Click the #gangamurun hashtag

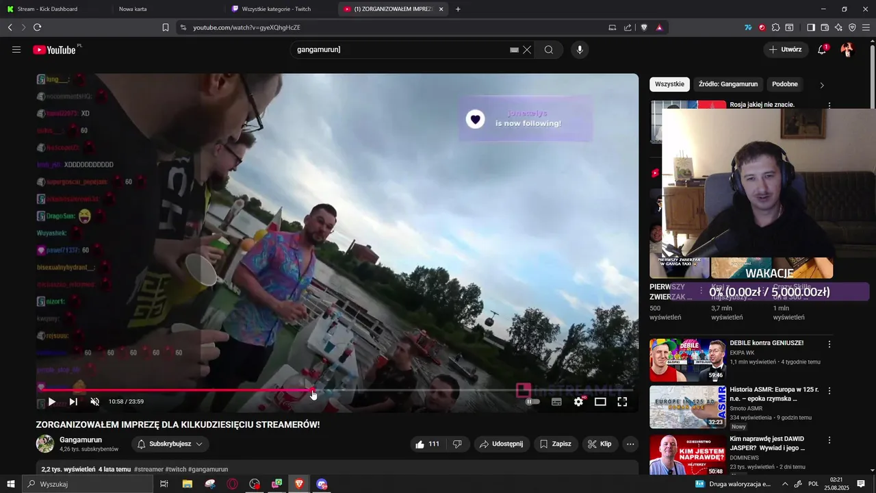click(208, 470)
